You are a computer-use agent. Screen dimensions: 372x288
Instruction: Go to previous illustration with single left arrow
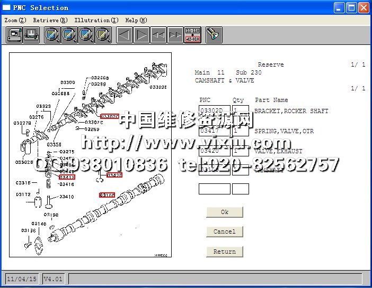pyautogui.click(x=125, y=35)
